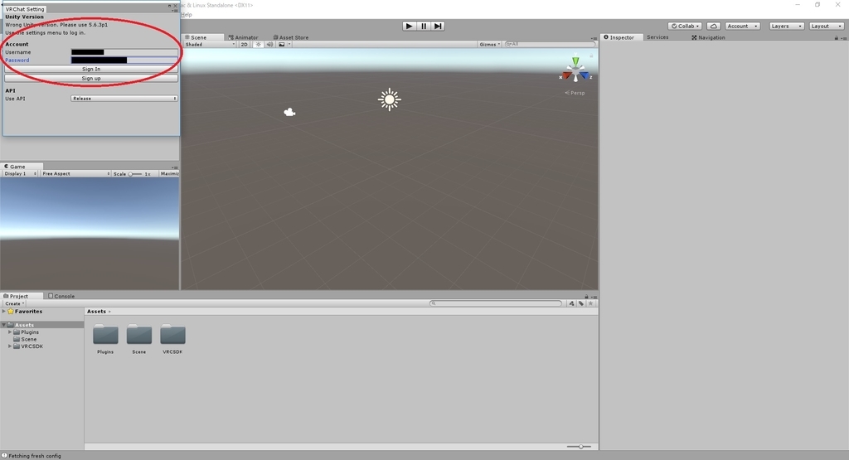Open the Help menu
Viewport: 849px width, 460px height.
click(187, 15)
